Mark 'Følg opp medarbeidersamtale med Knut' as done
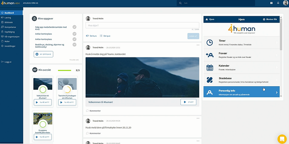Screen dimensions: 289x144 74,27
